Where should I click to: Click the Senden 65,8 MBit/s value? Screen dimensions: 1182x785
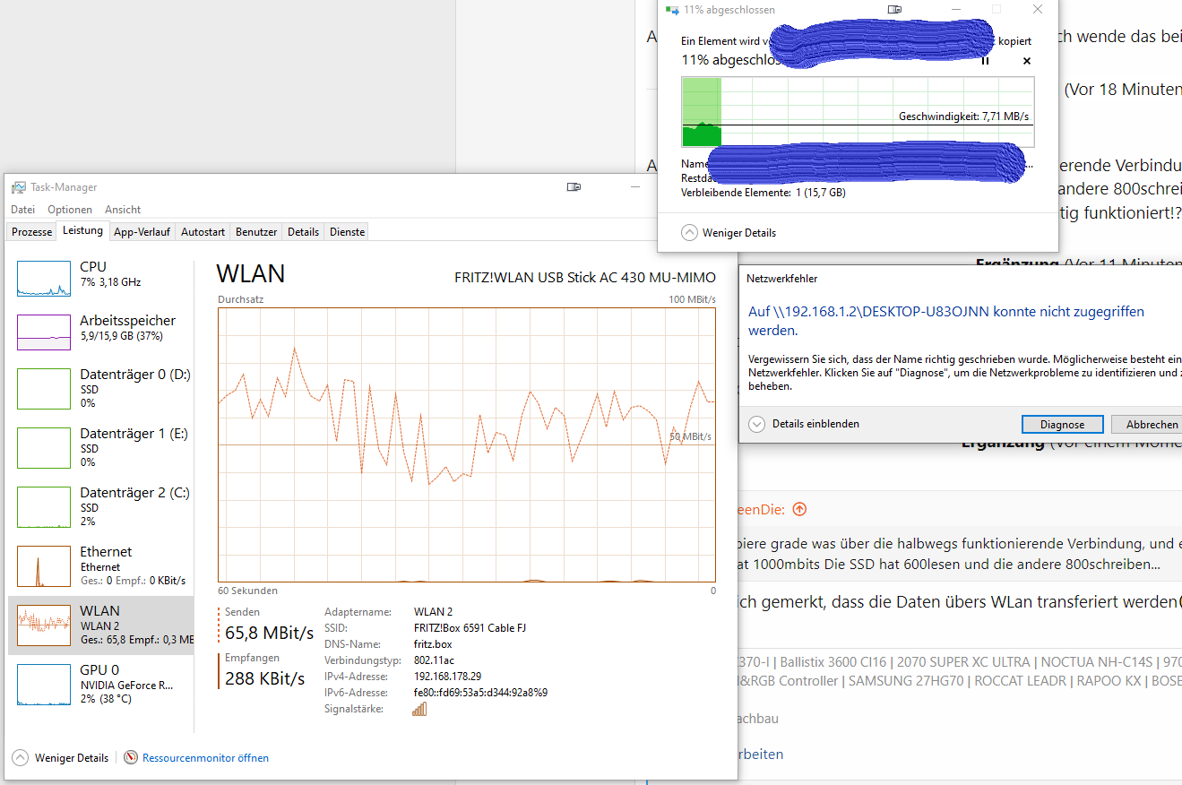tap(269, 634)
